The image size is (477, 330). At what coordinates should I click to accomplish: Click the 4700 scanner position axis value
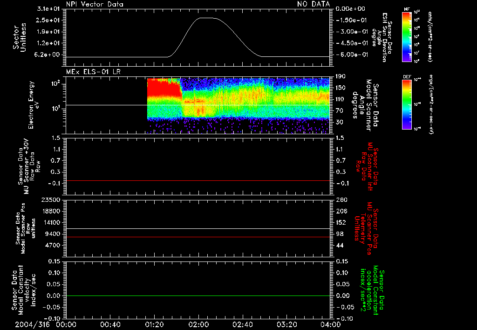[x=53, y=245]
